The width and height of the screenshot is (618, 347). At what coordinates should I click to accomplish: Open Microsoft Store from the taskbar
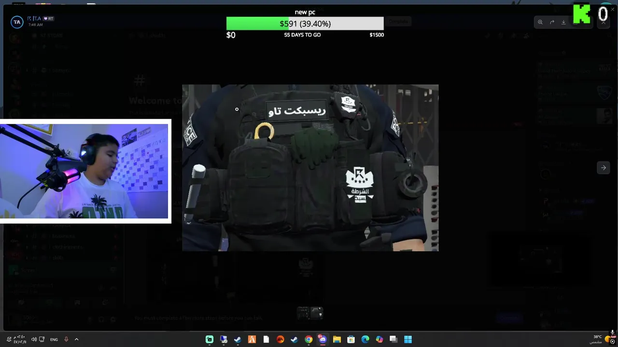coord(351,339)
